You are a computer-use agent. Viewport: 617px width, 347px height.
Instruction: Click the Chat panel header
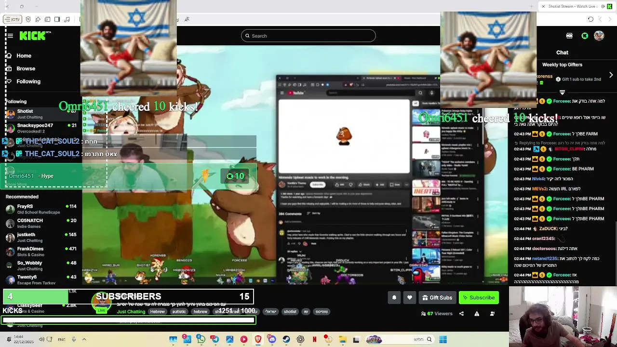[562, 53]
